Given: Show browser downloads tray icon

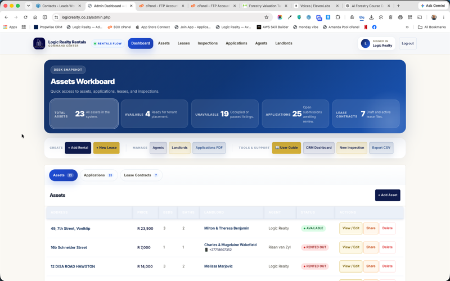Looking at the screenshot, I should [371, 17].
